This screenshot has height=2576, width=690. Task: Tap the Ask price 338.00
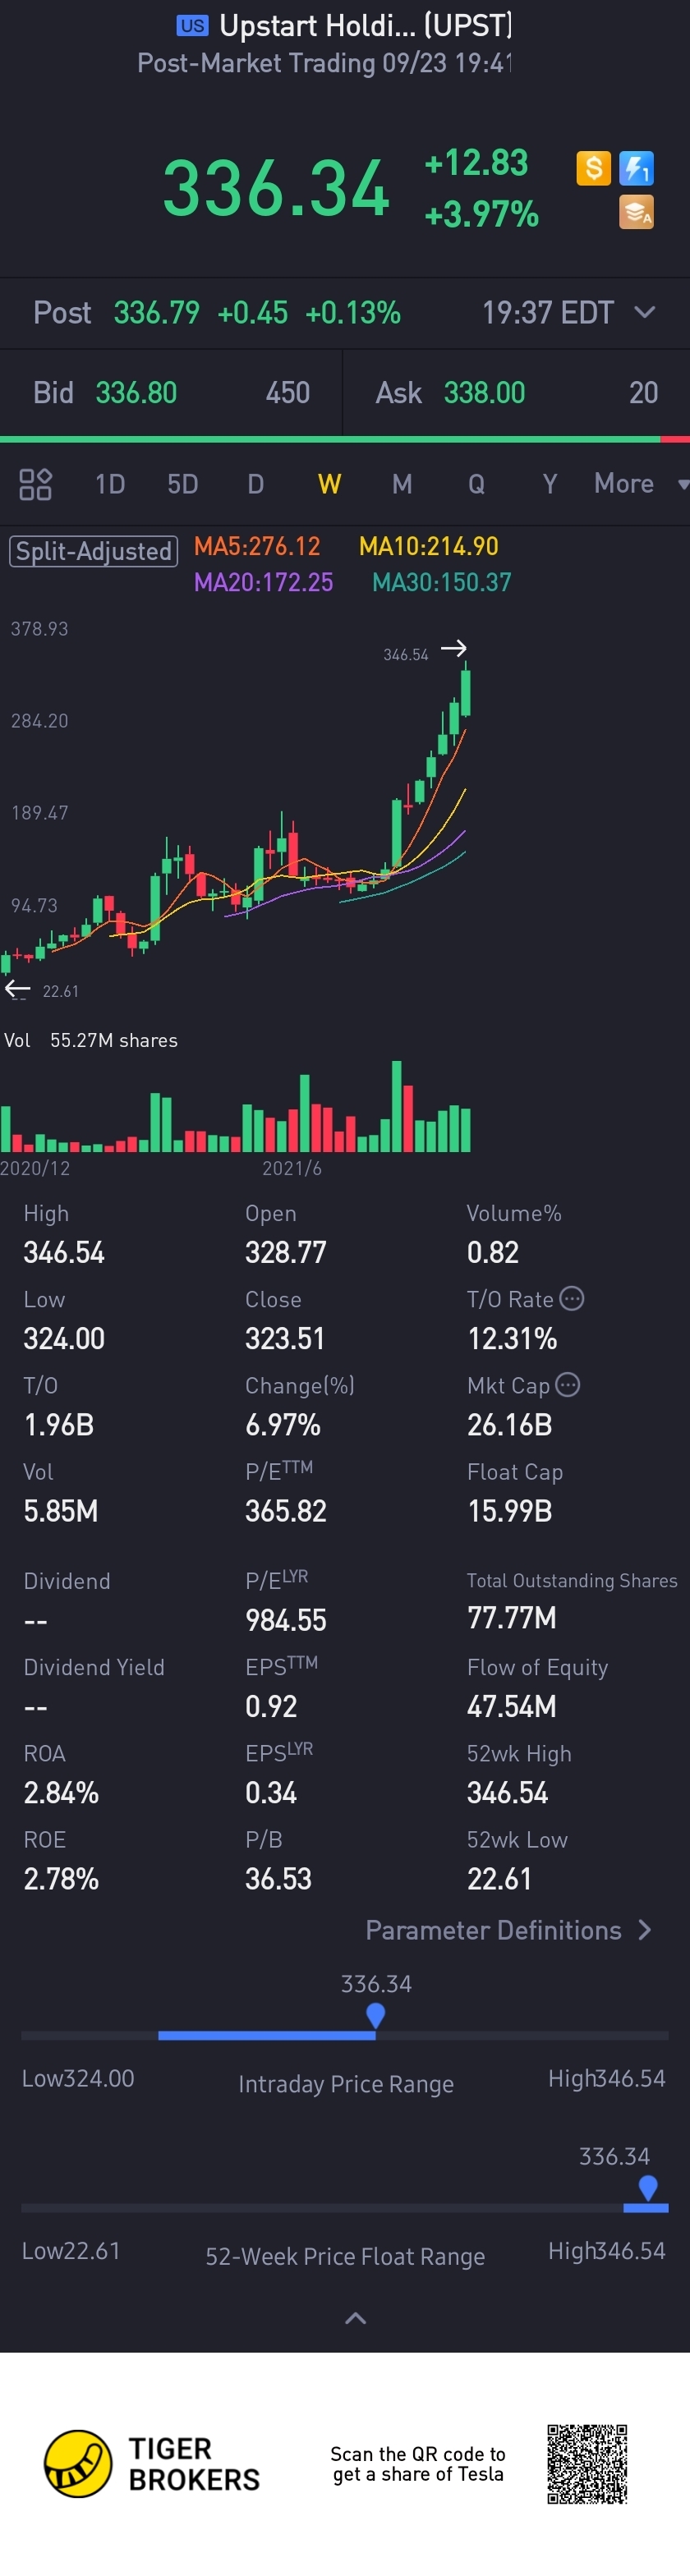(x=484, y=393)
